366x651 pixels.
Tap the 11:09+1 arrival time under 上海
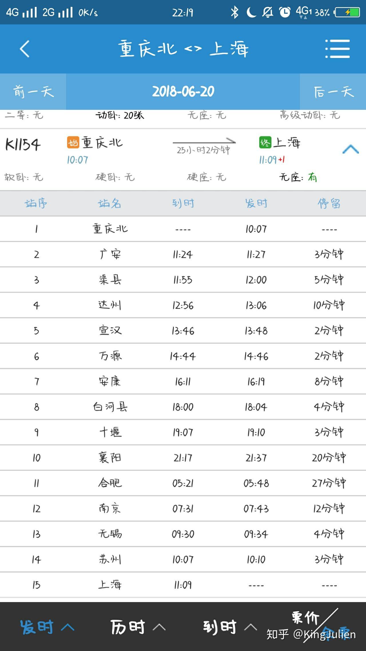point(272,160)
